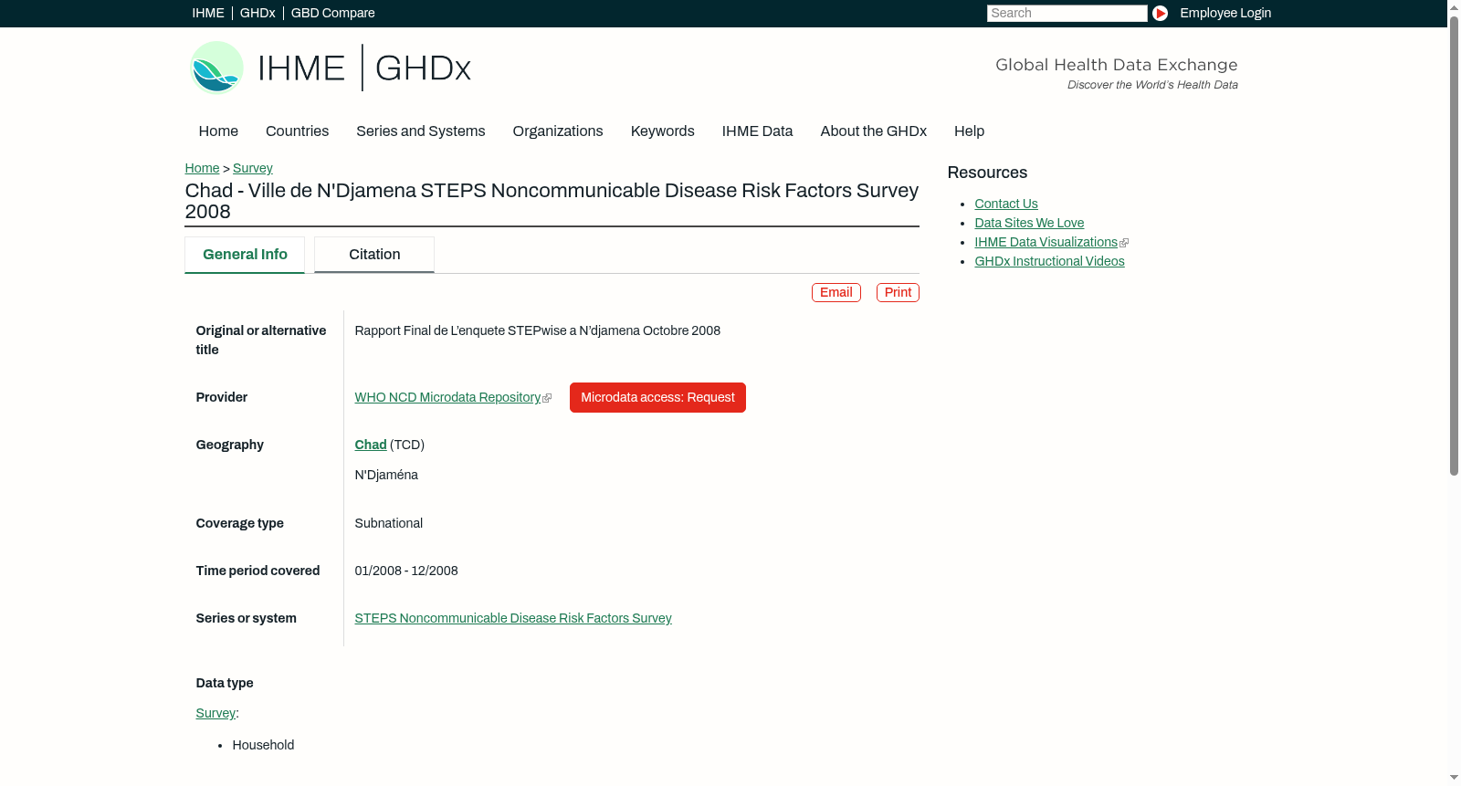Open the Organizations menu item
The width and height of the screenshot is (1461, 786).
coord(558,131)
